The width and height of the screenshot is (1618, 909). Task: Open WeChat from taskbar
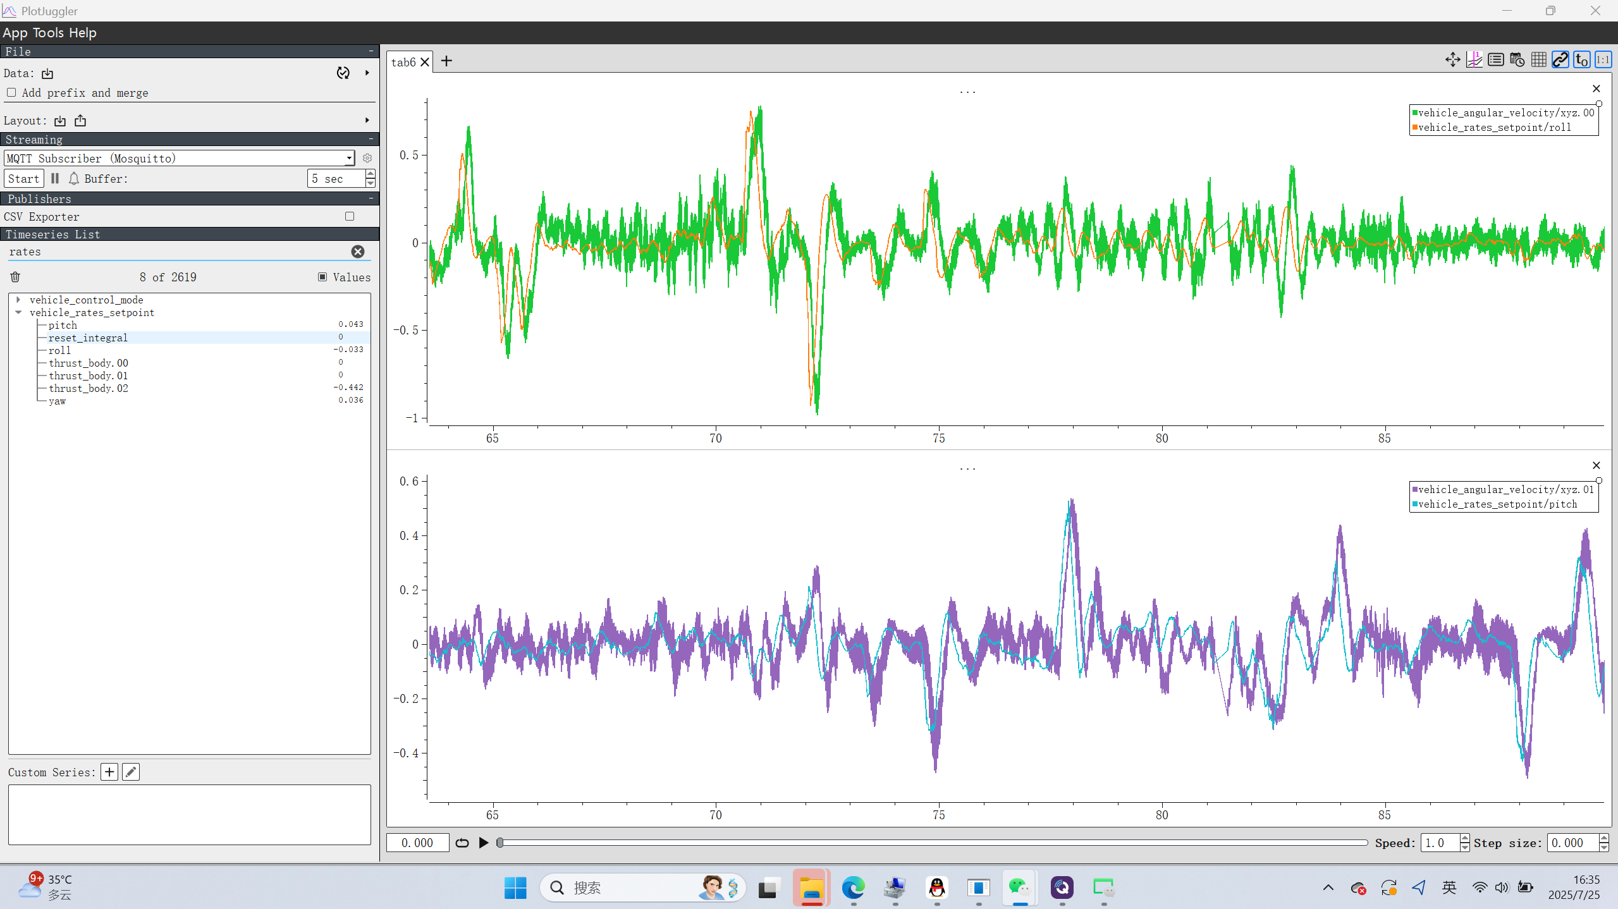coord(1019,888)
